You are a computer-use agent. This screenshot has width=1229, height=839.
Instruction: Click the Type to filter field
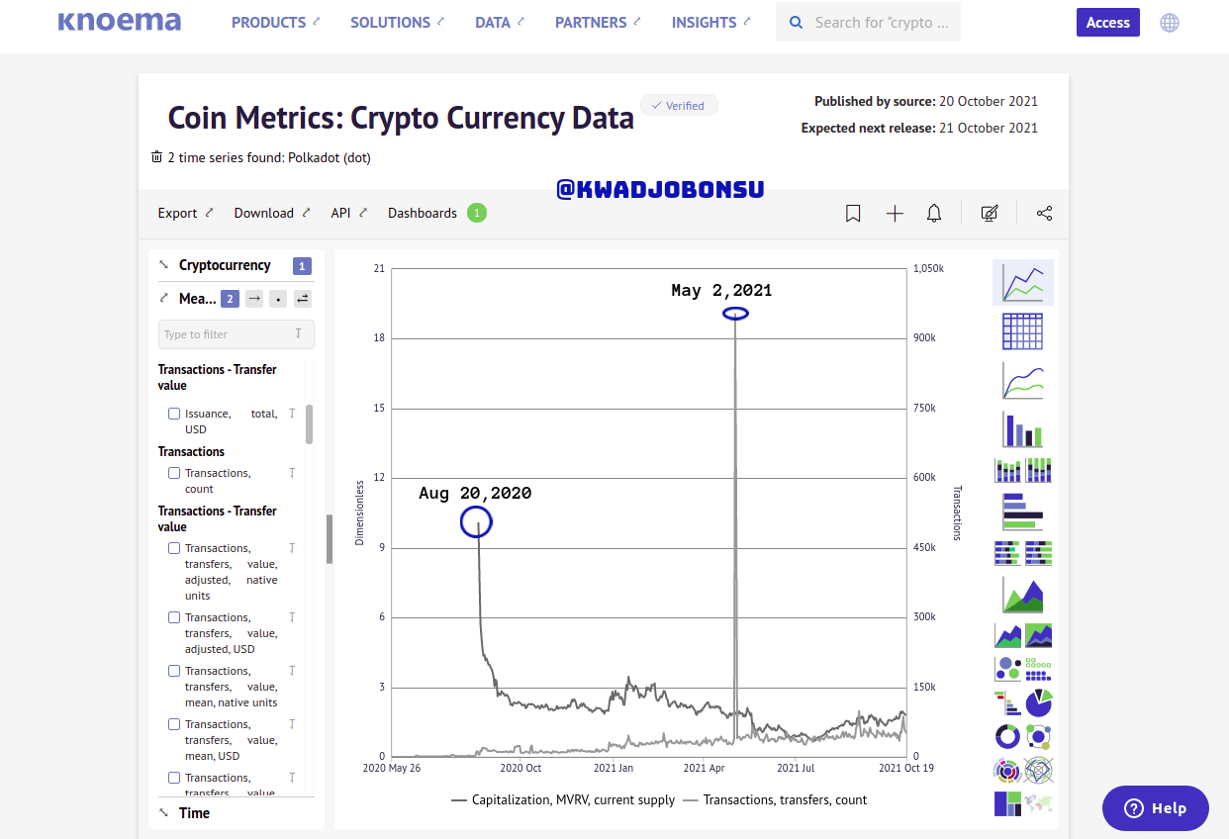pyautogui.click(x=236, y=333)
